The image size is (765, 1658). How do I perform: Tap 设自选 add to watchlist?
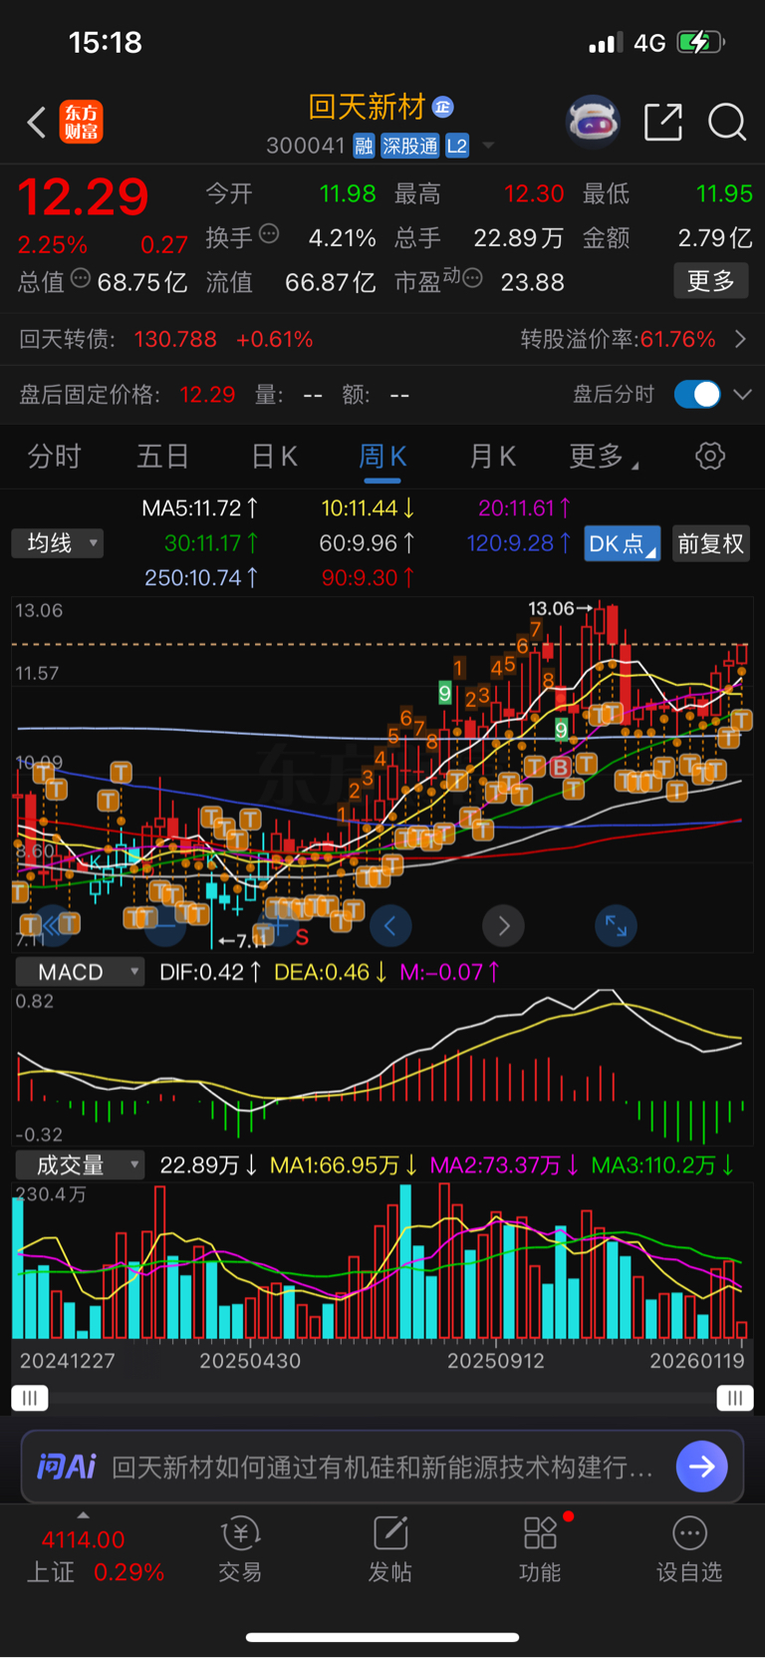coord(689,1550)
